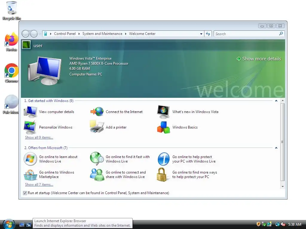Click the colorful grid tray icon
Screen dimensions: 306x229
click(269, 224)
